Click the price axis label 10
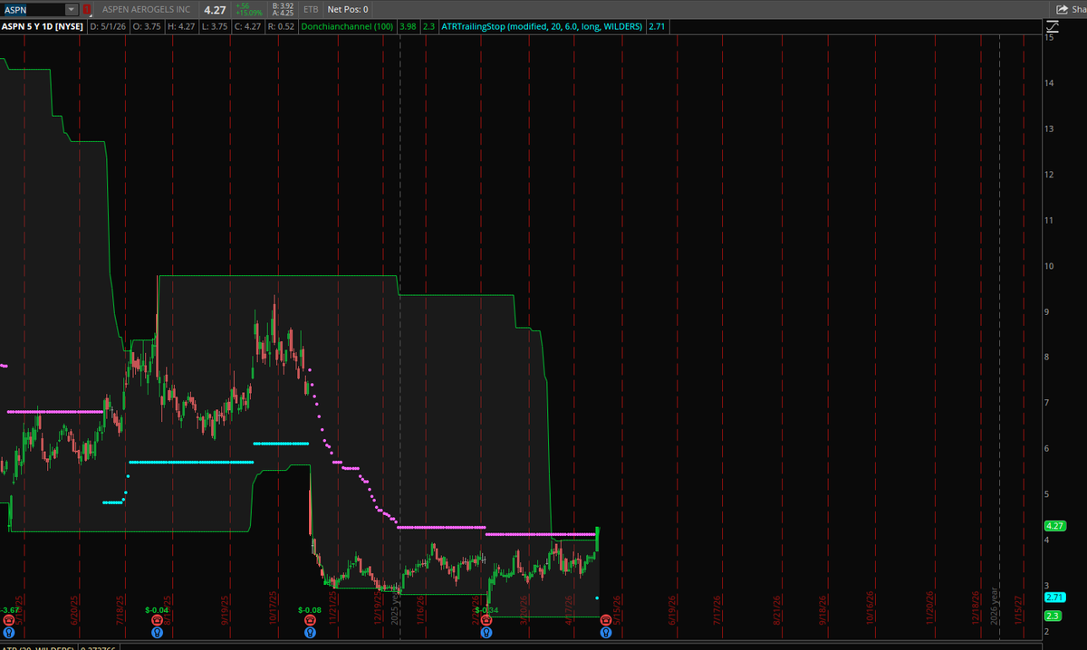The height and width of the screenshot is (650, 1087). 1049,266
